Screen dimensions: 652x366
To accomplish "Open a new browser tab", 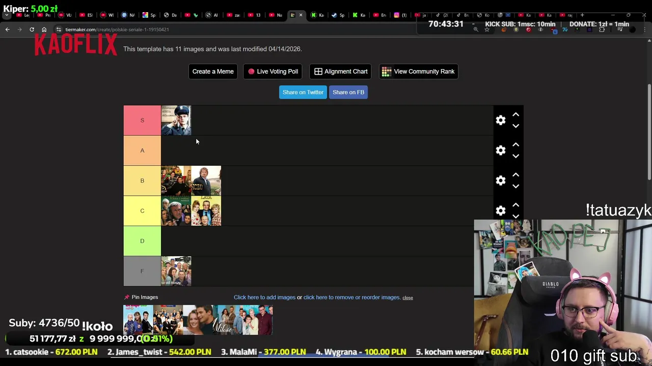I will (582, 15).
